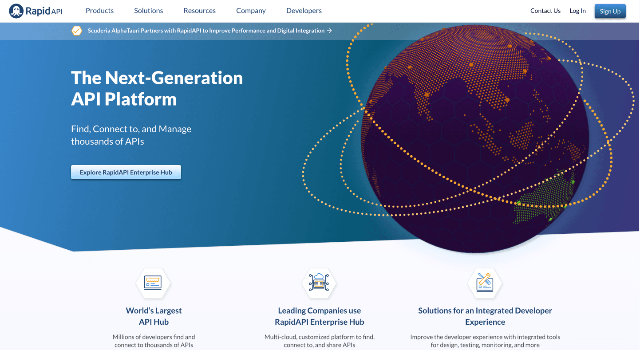Open the Scuderia AlphaTauri partnership announcement

[x=210, y=31]
